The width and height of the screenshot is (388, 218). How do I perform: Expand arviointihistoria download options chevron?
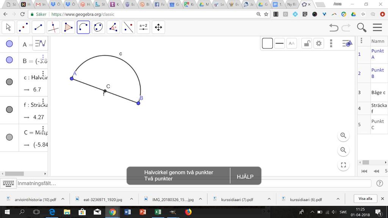(63, 199)
